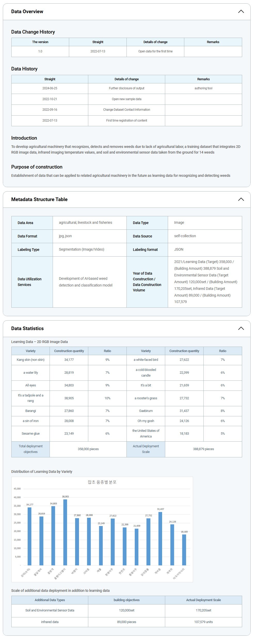254x637 pixels.
Task: Select the 'Kang skin (non skin)' variety cell
Action: point(30,360)
